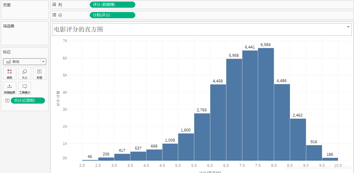Select the histogram bar labeled 1,600
Viewport: 354px width, 173px height.
[186, 147]
